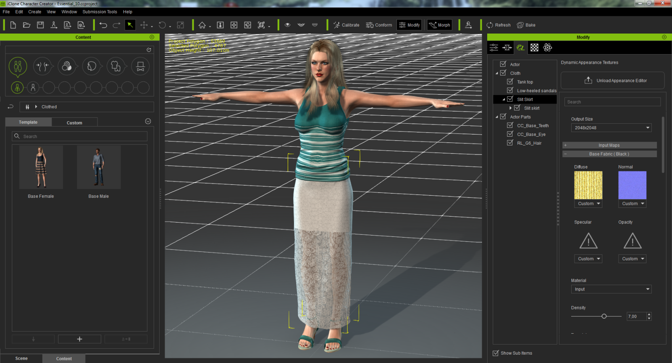Collapse the Actor Parts tree node
The width and height of the screenshot is (672, 363).
click(x=497, y=117)
